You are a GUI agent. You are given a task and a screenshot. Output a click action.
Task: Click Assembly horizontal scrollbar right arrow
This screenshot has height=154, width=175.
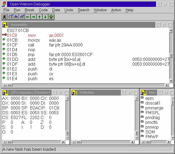167,85
